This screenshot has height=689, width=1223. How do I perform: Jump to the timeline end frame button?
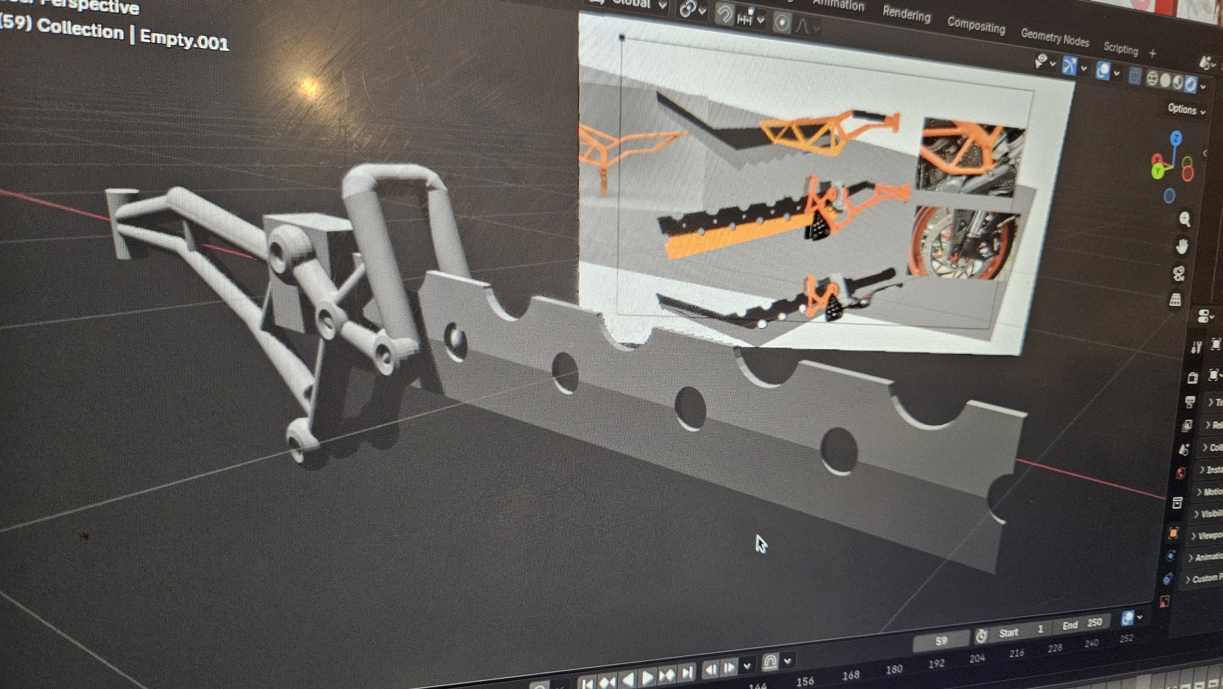pos(687,673)
